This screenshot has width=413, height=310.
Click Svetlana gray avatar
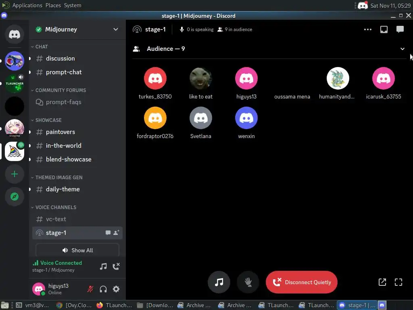click(x=201, y=118)
